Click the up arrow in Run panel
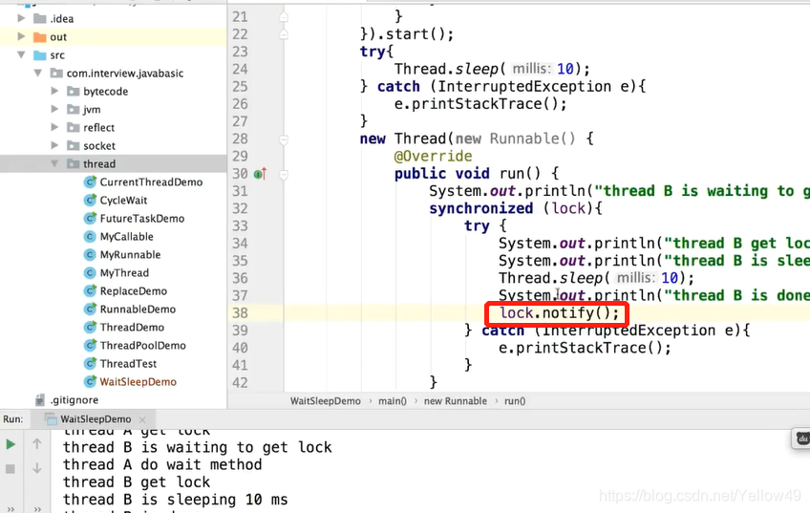 [x=36, y=443]
